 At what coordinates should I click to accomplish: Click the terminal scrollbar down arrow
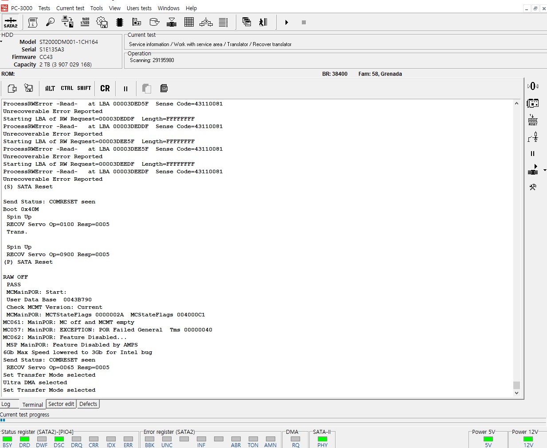(516, 393)
